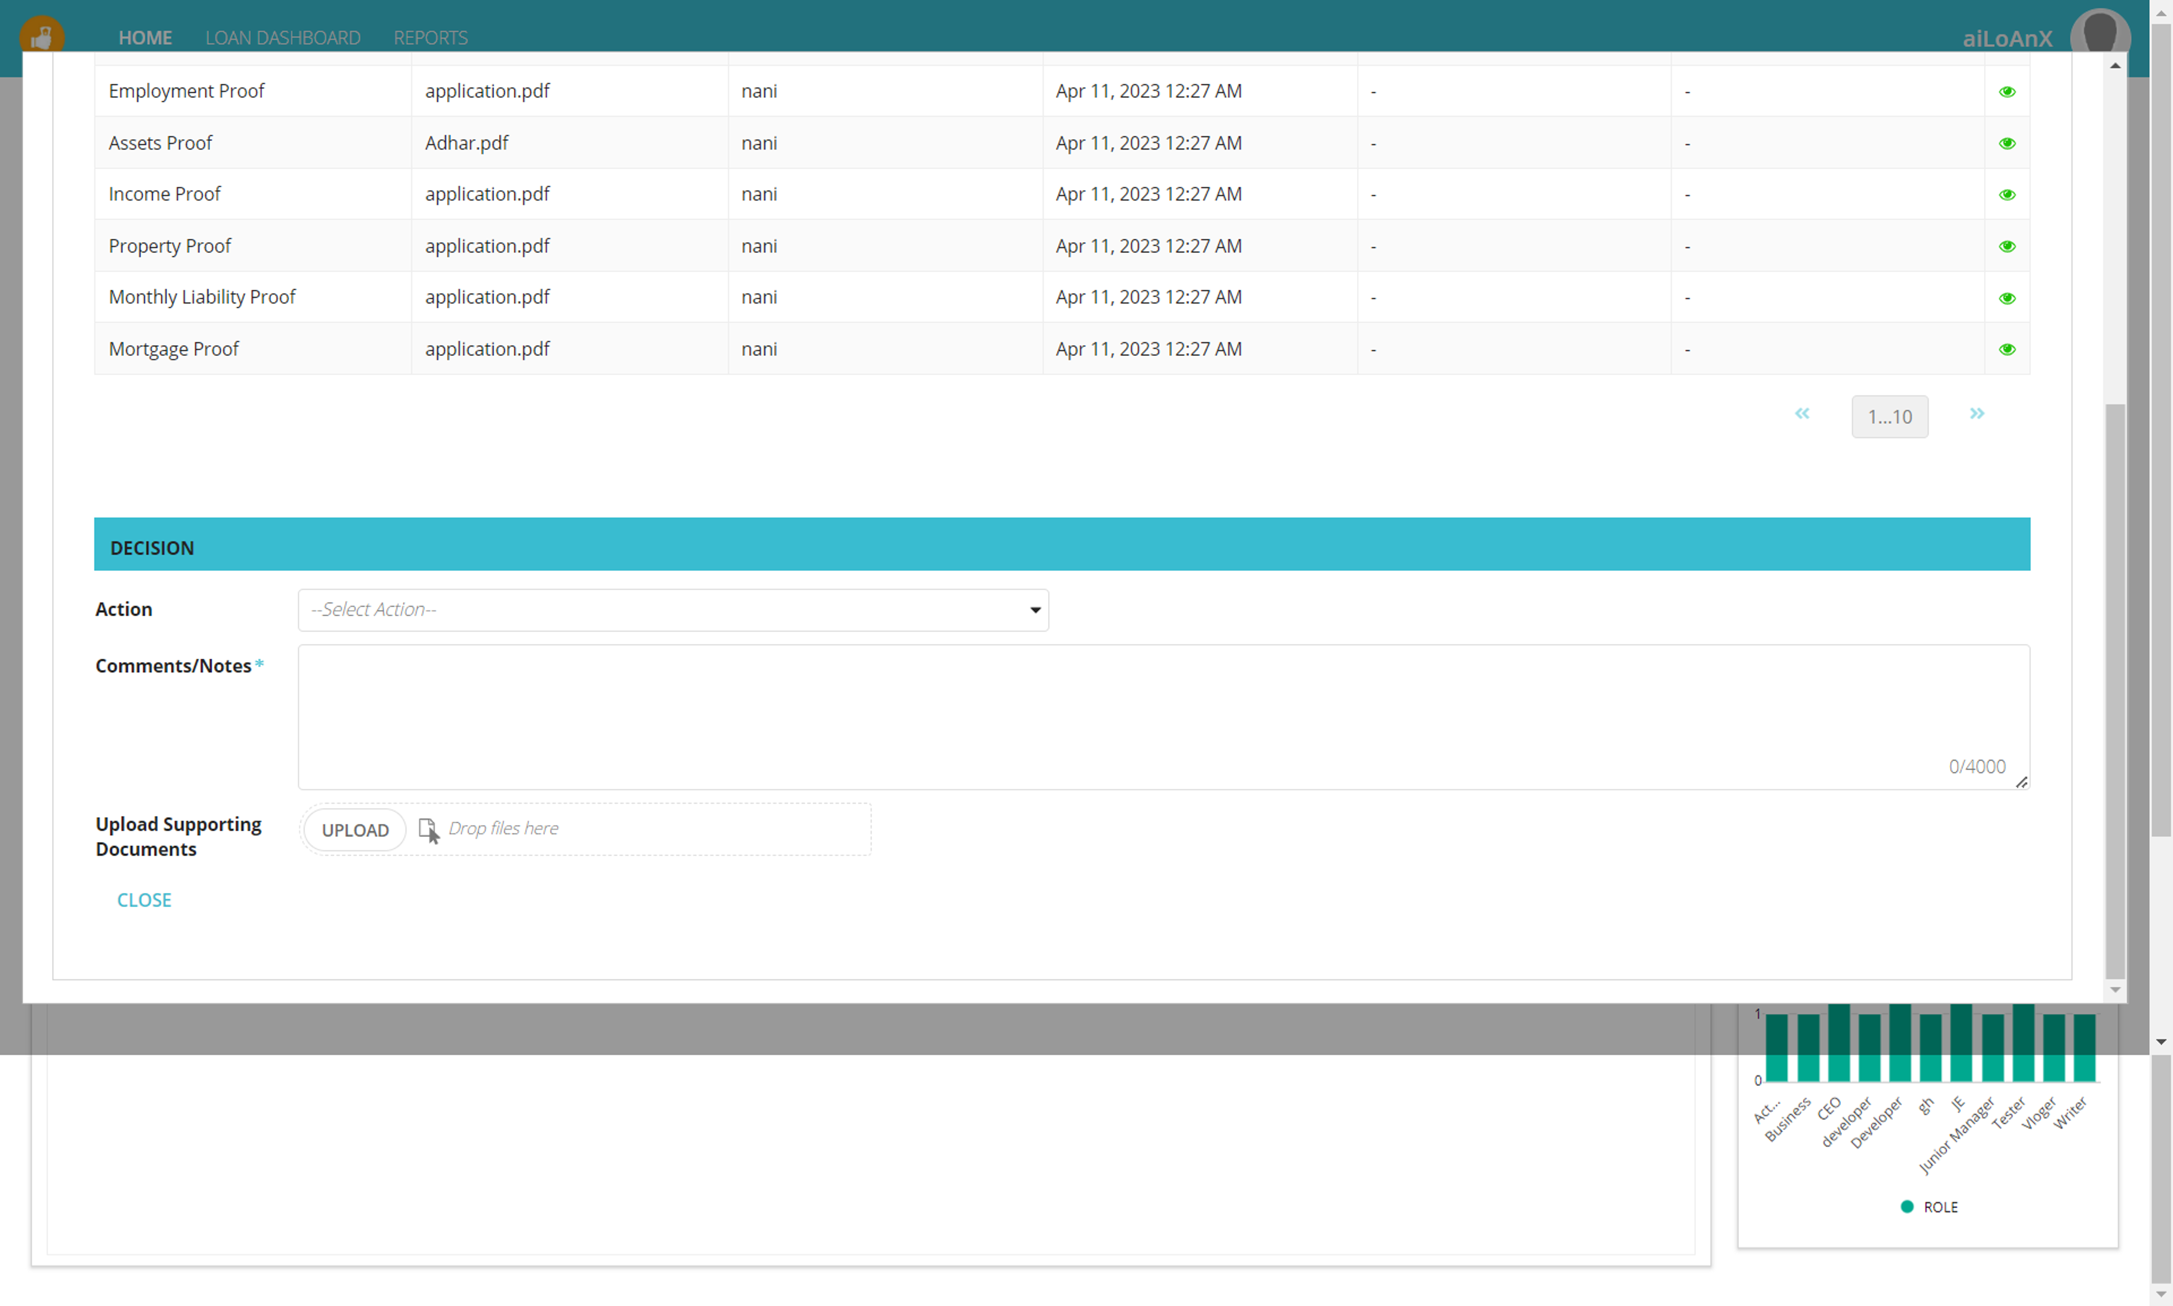2173x1306 pixels.
Task: Go to next page of documents
Action: coord(1977,414)
